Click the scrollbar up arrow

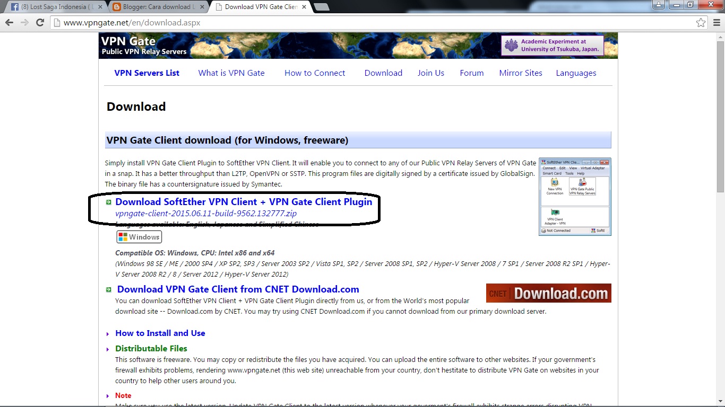coord(720,37)
